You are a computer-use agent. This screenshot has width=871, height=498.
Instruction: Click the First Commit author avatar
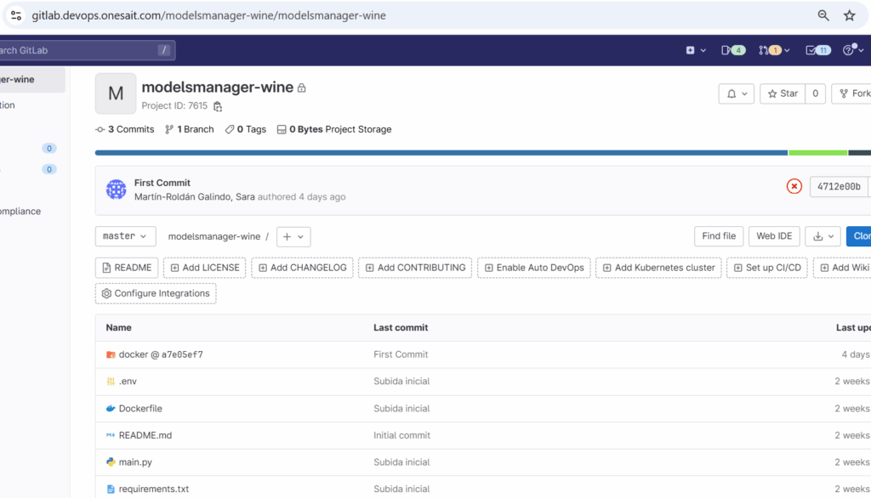117,190
